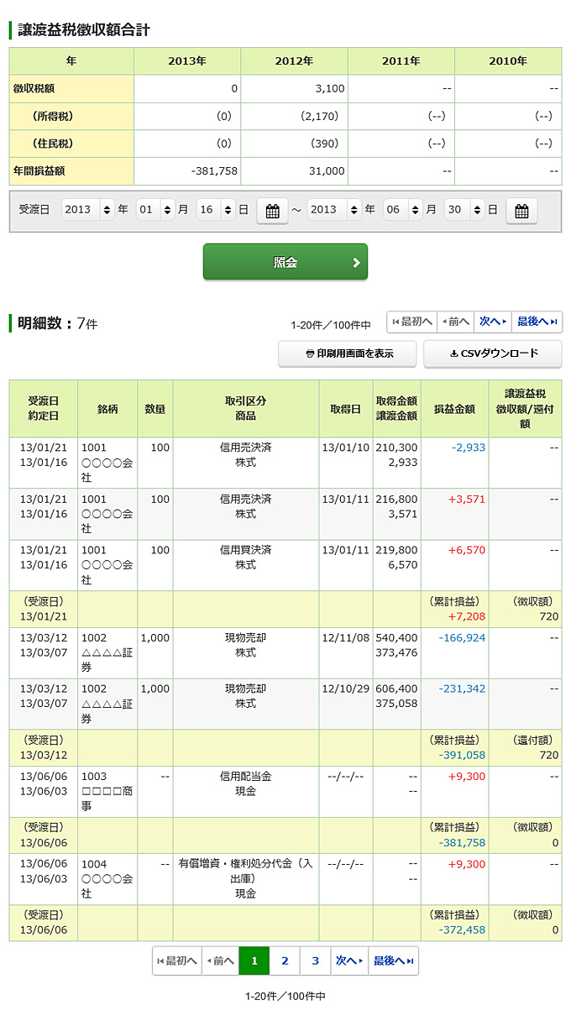Click the 損益金額 column header
The width and height of the screenshot is (571, 1021).
[454, 409]
